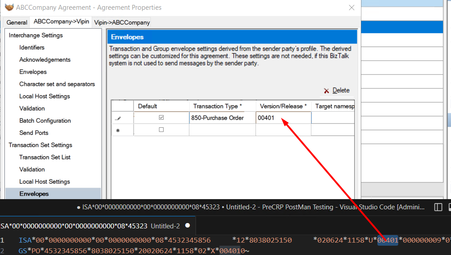
Task: Select Transaction Set Settings node
Action: [40, 145]
